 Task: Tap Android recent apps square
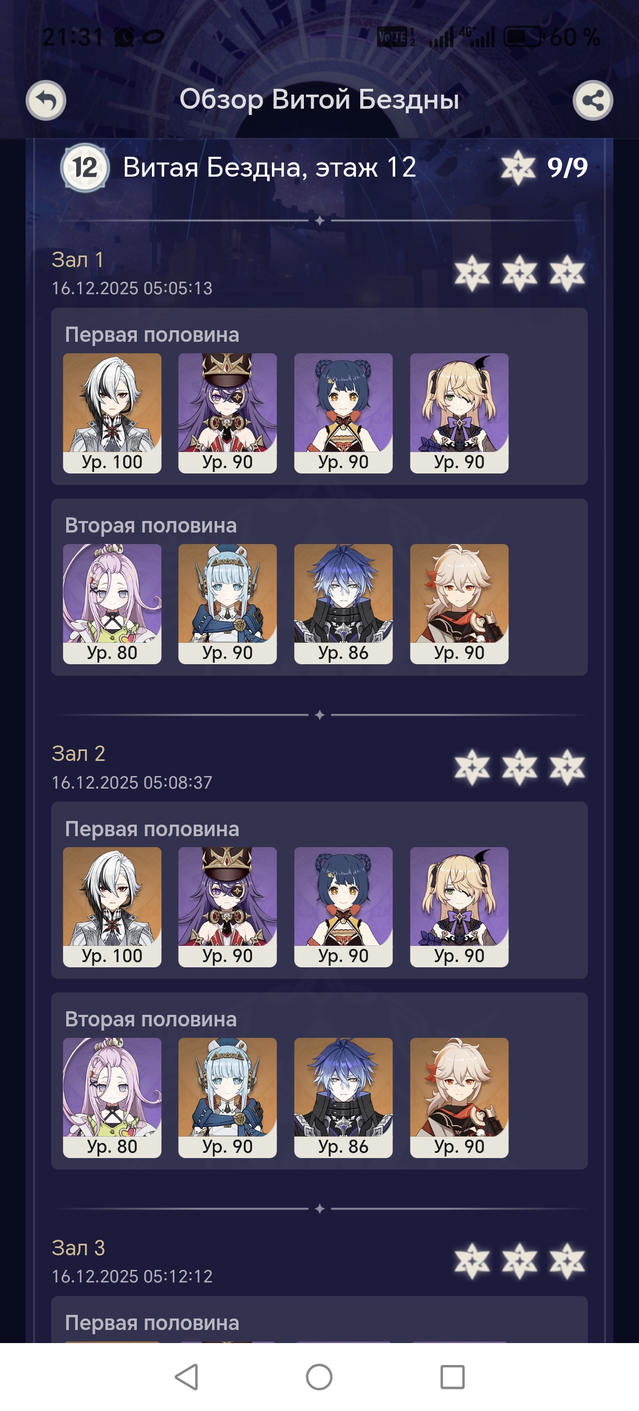tap(453, 1377)
